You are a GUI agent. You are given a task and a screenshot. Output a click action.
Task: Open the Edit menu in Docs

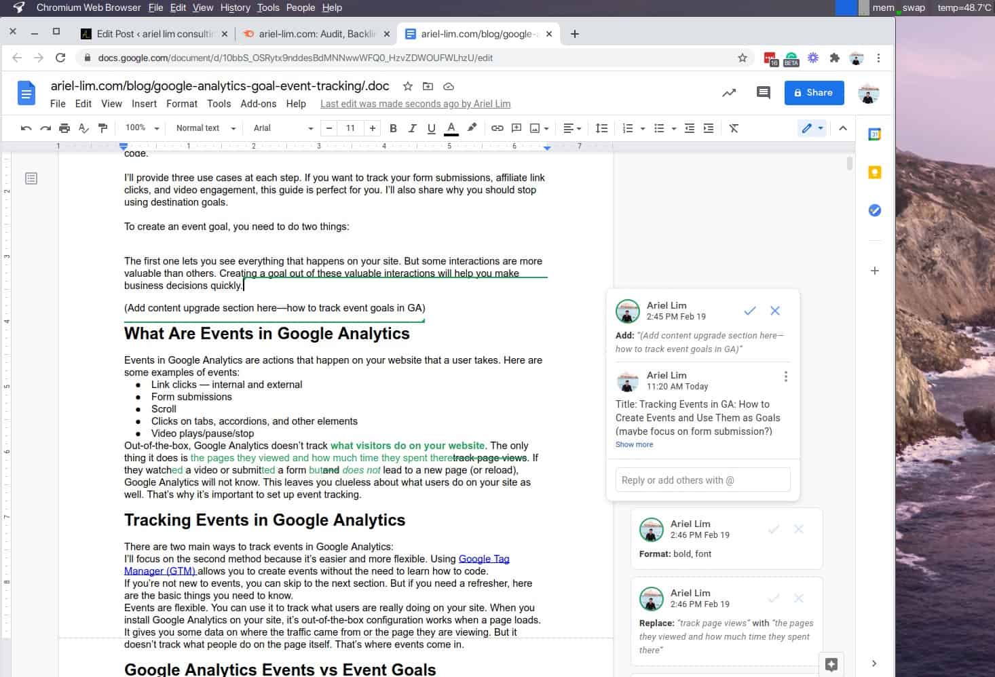point(83,104)
